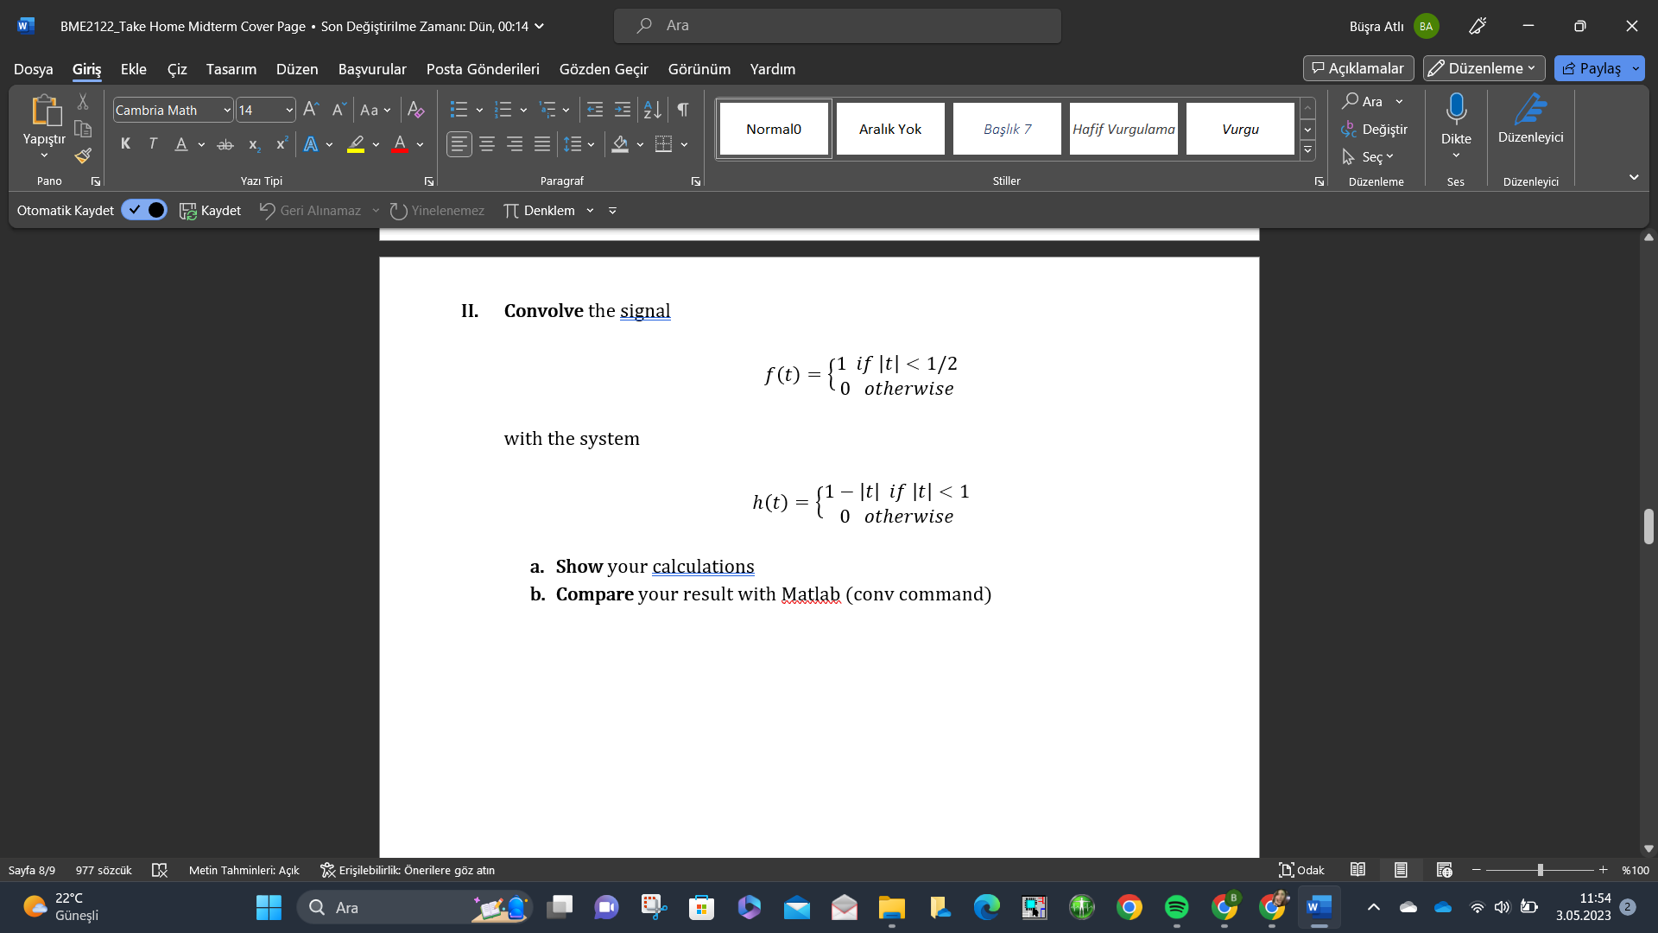Show paragraph marks with ¶ icon
This screenshot has height=933, width=1658.
(682, 110)
